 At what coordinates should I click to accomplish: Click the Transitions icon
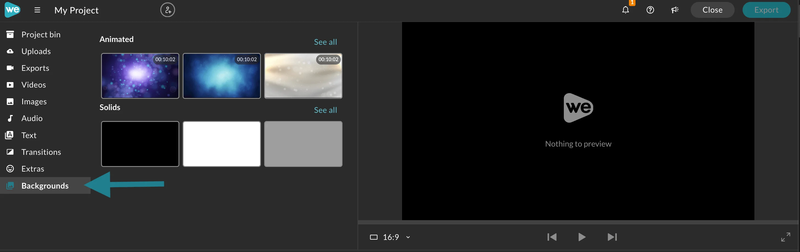click(10, 152)
